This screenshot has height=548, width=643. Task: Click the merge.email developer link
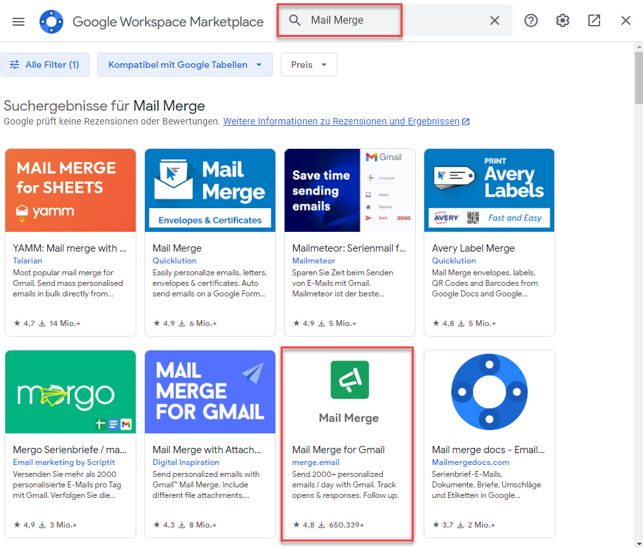tap(316, 462)
